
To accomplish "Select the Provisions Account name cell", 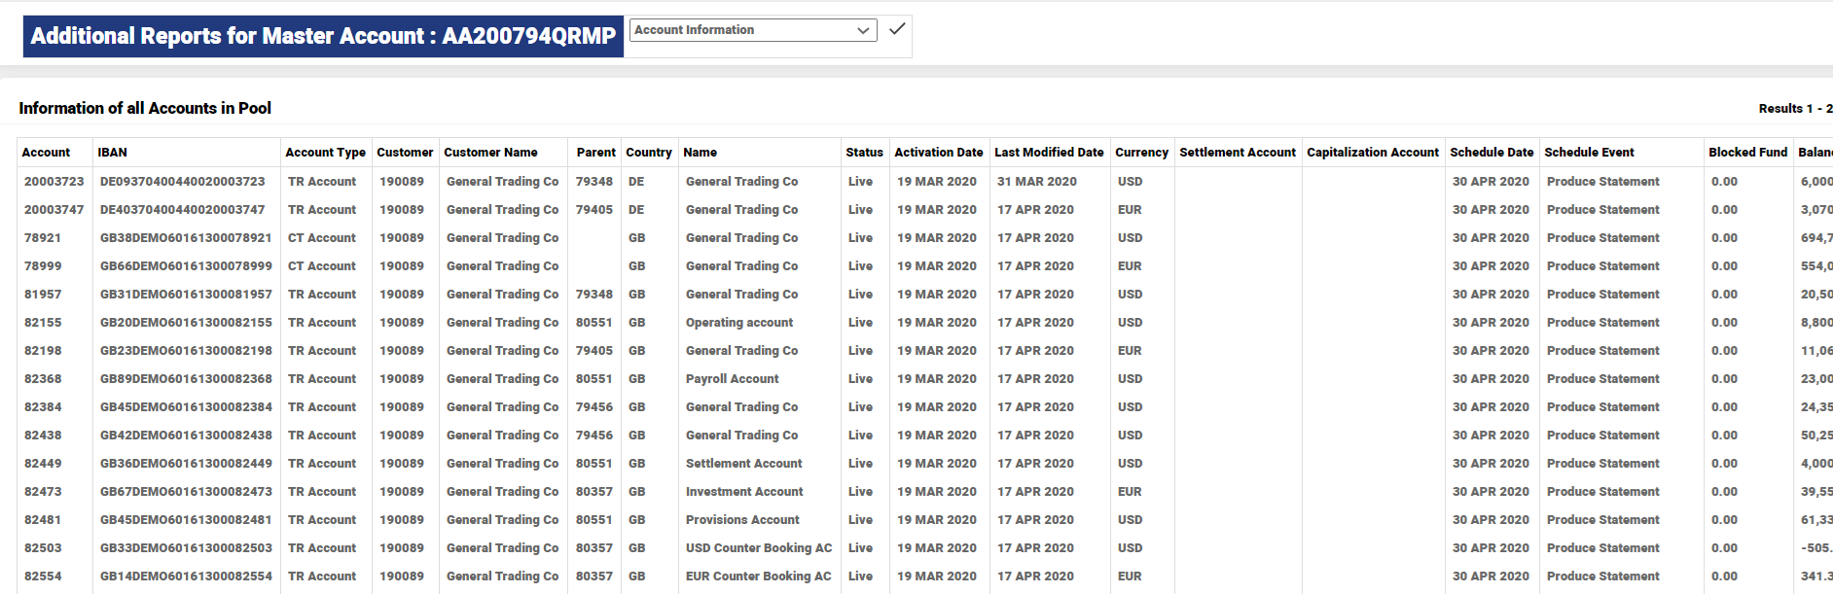I will coord(742,520).
